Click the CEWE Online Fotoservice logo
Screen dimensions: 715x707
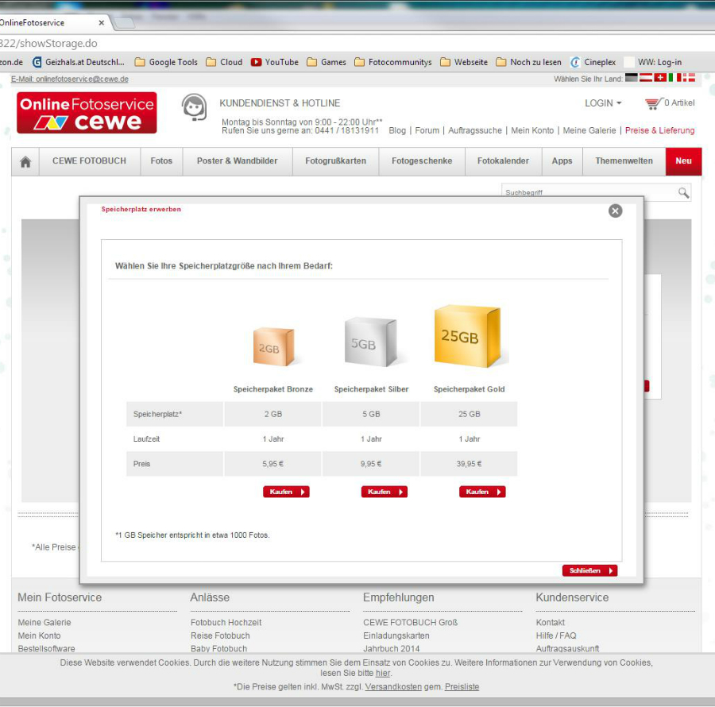tap(87, 113)
